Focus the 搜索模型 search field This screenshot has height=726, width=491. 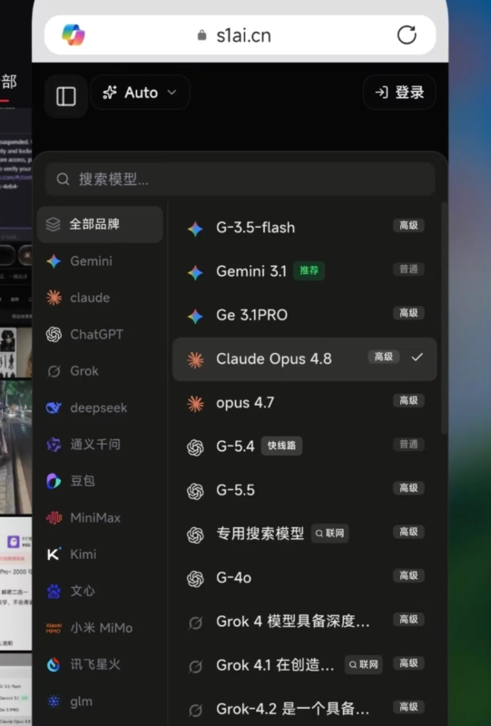[x=240, y=179]
